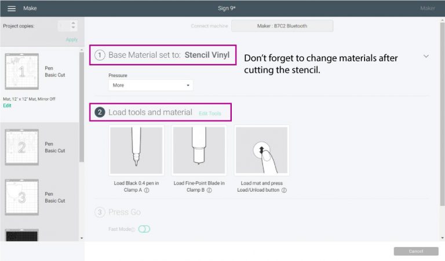Click info icon beside Clamp A label
The image size is (445, 261).
(147, 190)
